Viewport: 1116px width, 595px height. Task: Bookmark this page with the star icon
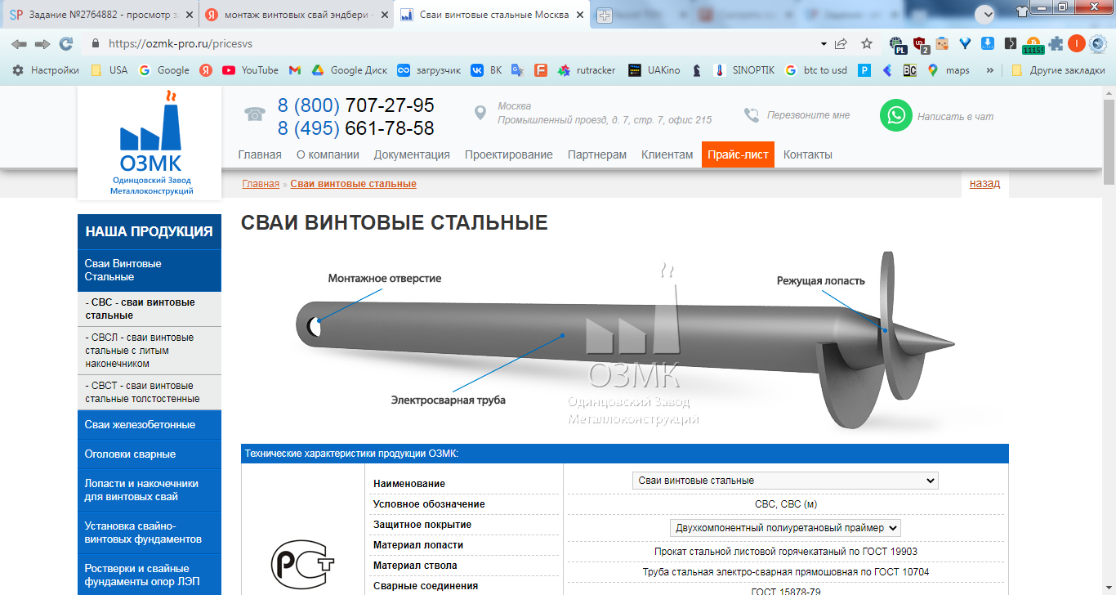pos(867,44)
